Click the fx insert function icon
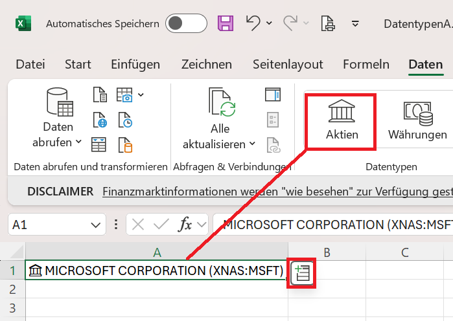 [x=185, y=225]
